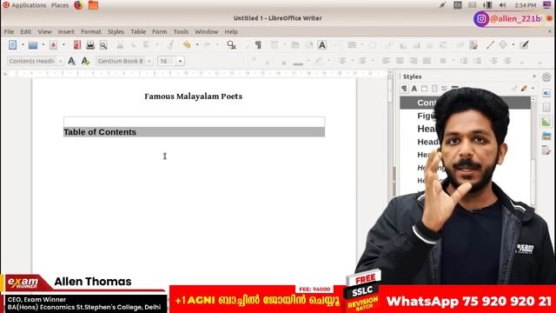The height and width of the screenshot is (313, 556).
Task: Show Page Styles in Styles panel
Action: (x=434, y=89)
